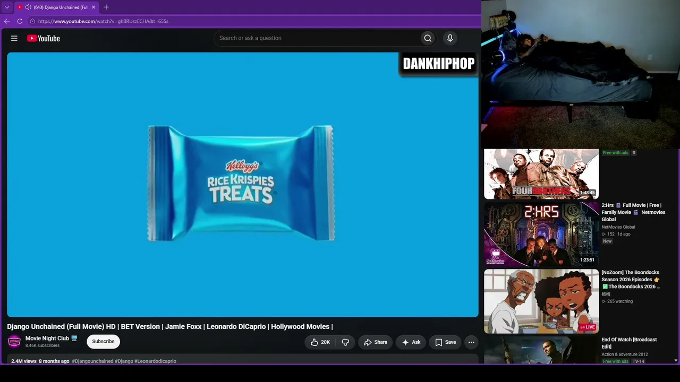Click the magnifying glass search button
Screen dimensions: 680x382
(x=428, y=38)
